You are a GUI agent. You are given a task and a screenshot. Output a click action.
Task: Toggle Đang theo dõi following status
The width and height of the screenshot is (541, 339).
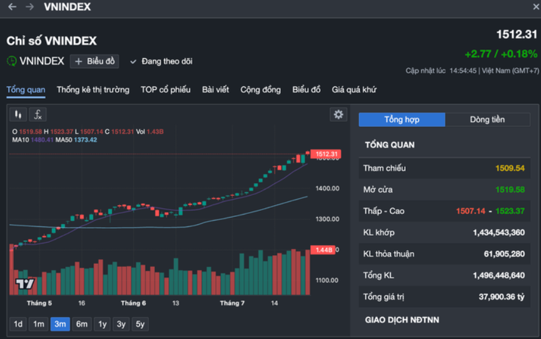click(x=161, y=61)
